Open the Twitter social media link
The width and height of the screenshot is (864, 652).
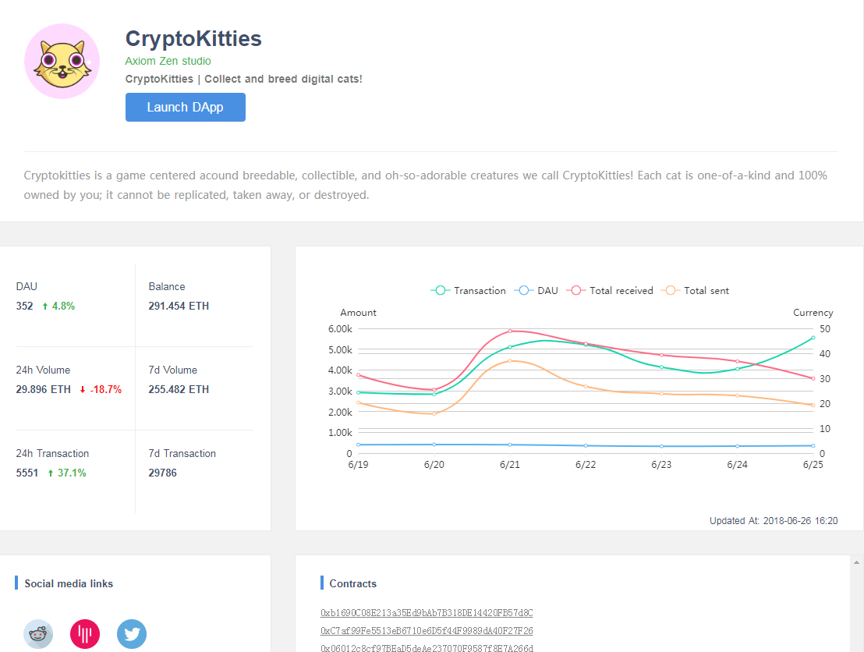pos(132,634)
